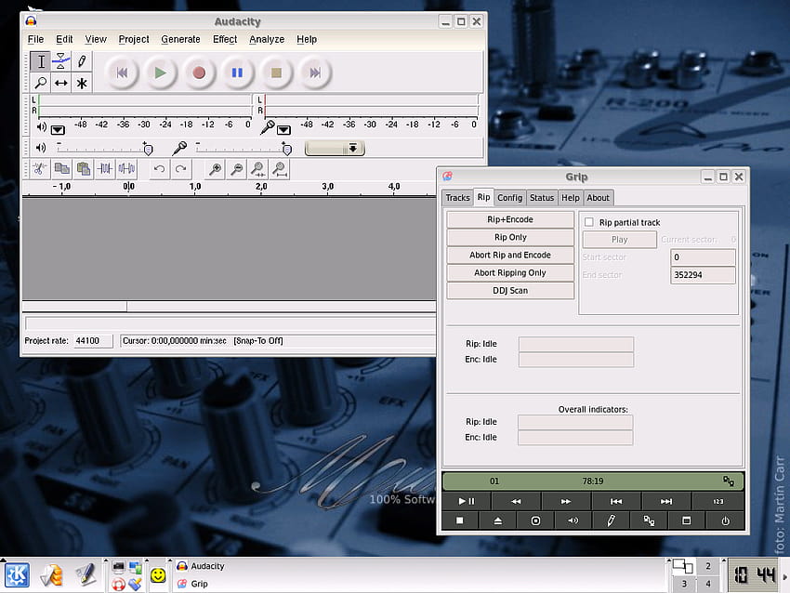Open the Generate menu in Audacity
790x593 pixels.
(x=180, y=39)
